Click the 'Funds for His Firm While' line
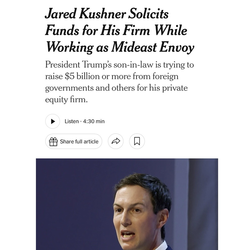250x250 pixels. (116, 31)
